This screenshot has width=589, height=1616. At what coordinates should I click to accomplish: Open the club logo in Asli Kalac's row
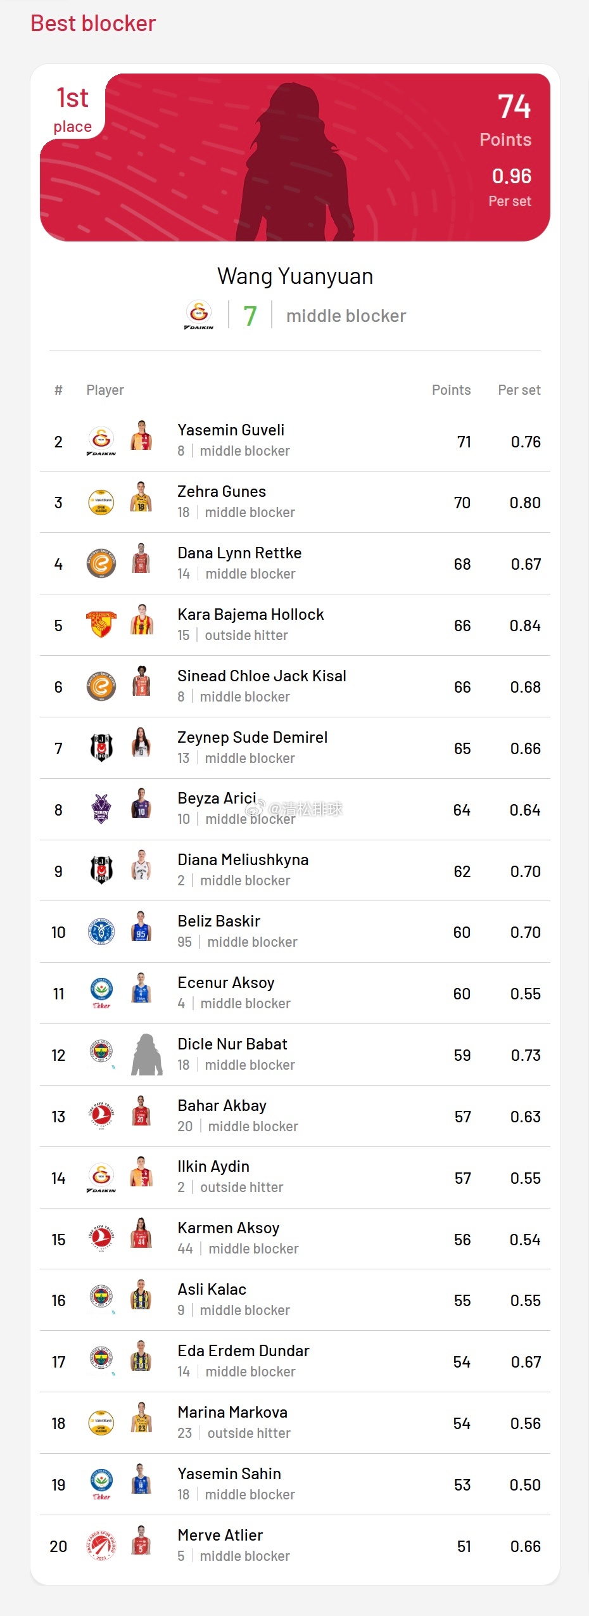101,1300
